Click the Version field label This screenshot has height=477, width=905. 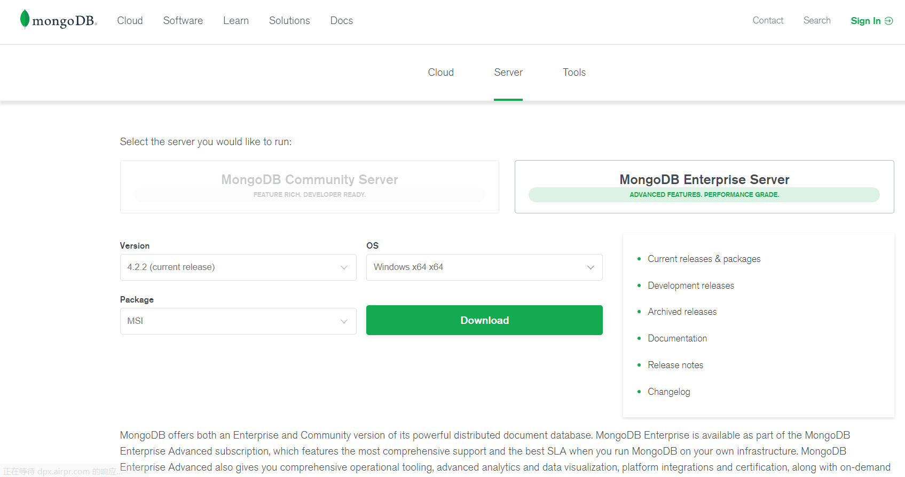(x=135, y=245)
